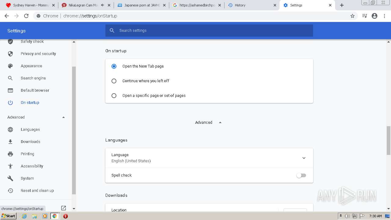
Task: Click the Appearance palette icon
Action: click(10, 66)
